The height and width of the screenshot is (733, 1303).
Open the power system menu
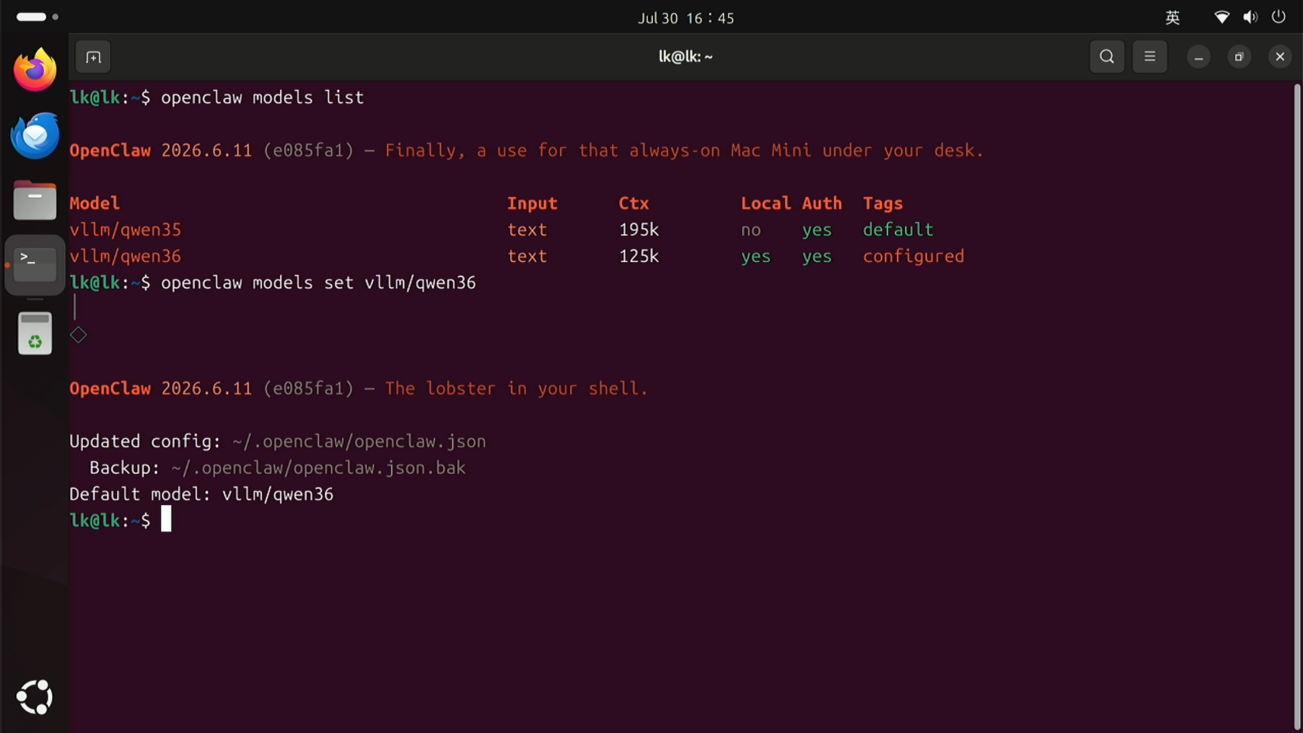pyautogui.click(x=1279, y=17)
